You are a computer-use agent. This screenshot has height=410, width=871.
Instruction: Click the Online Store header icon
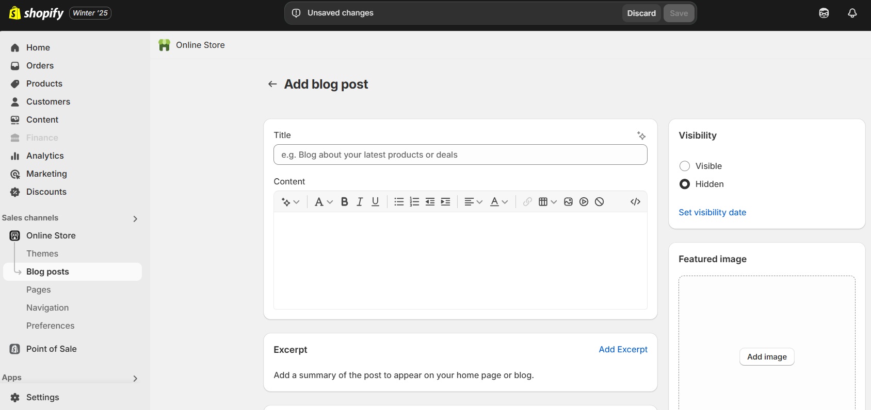pos(164,45)
